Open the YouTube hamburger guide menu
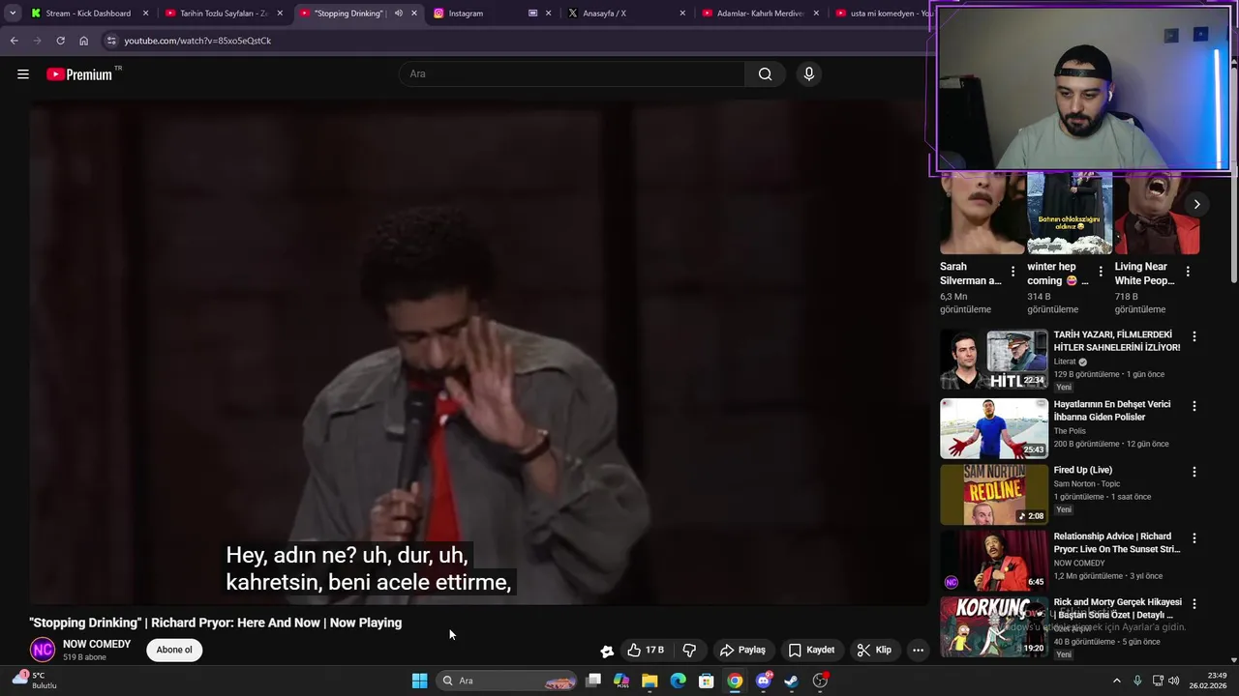This screenshot has width=1239, height=696. pyautogui.click(x=23, y=73)
